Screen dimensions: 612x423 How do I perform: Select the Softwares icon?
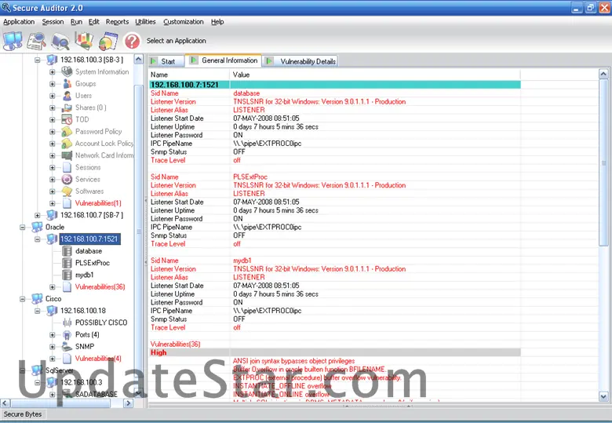click(67, 191)
